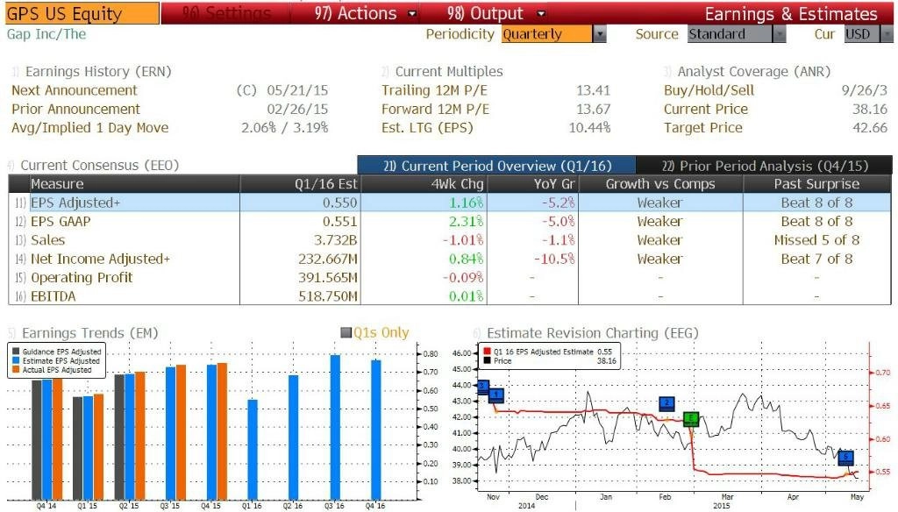The image size is (898, 512).
Task: Click the EBITDA estimate 518.750M
Action: click(x=328, y=296)
